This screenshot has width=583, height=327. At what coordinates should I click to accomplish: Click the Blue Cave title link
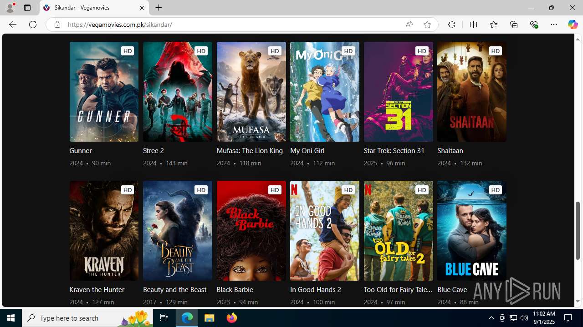(452, 290)
